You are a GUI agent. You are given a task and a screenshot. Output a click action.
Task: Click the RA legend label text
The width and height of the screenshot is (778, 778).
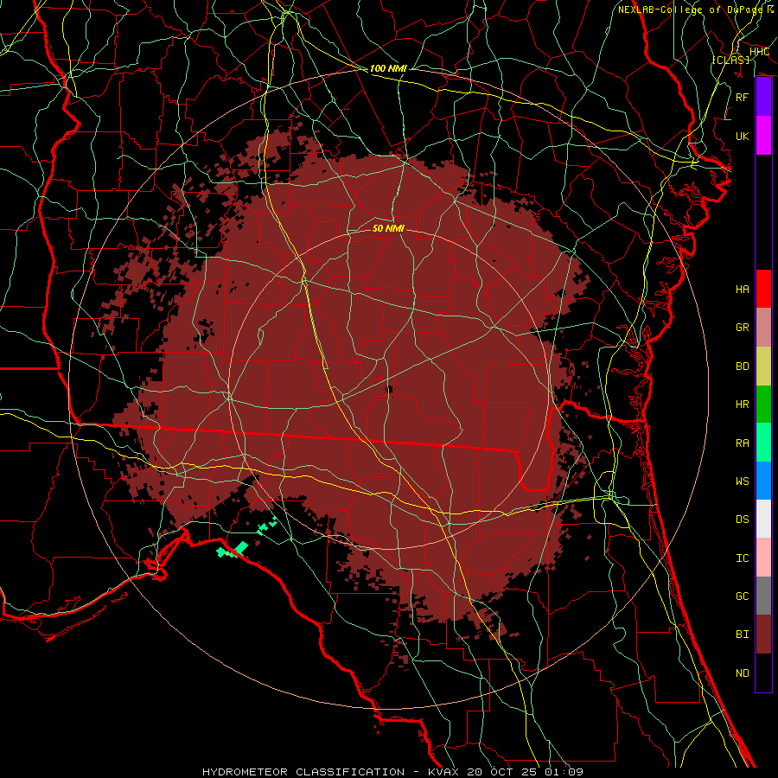(742, 443)
